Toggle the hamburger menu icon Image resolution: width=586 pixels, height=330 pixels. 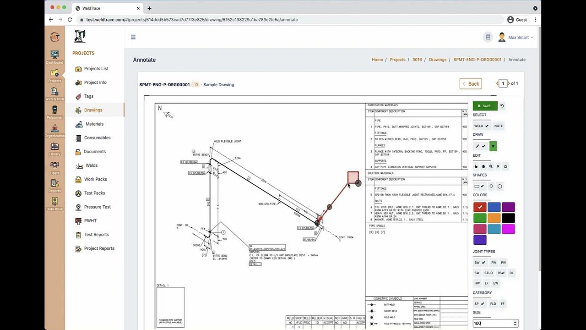click(x=133, y=37)
